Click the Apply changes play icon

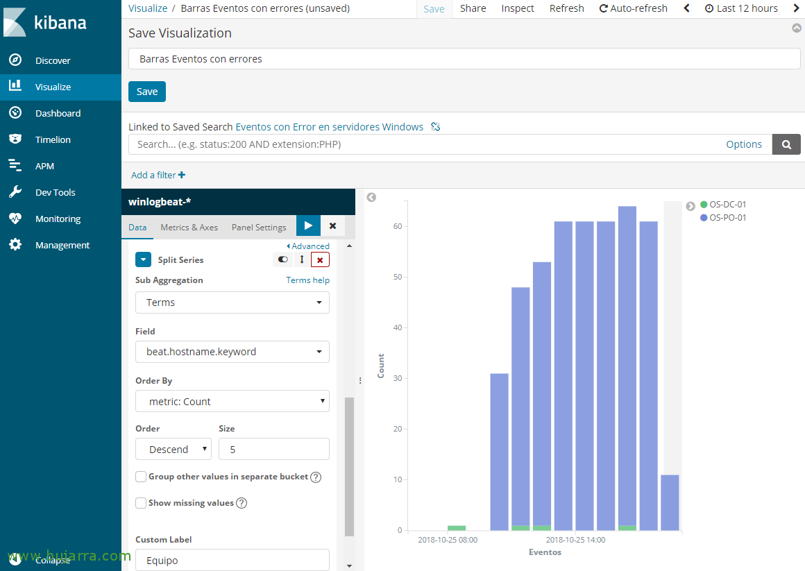point(308,225)
